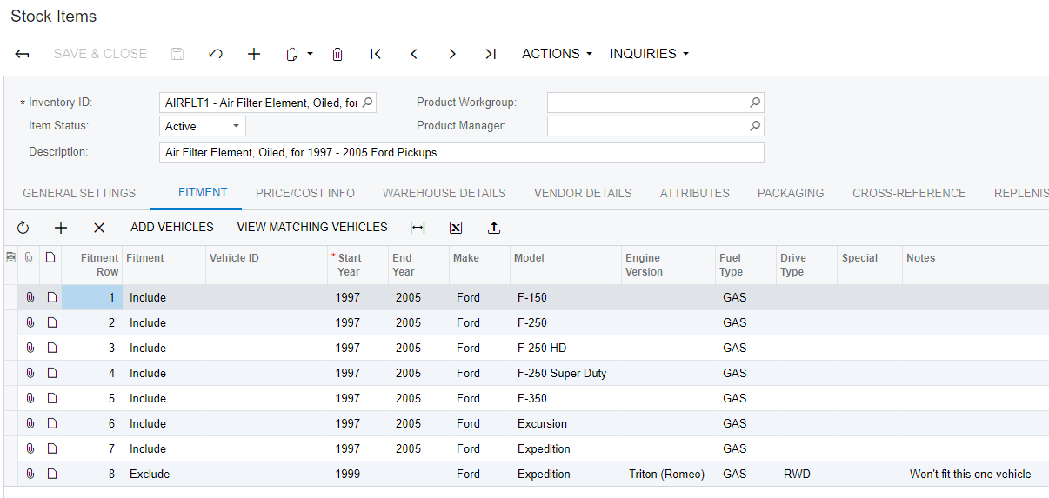The image size is (1049, 498).
Task: Go to the next record
Action: coord(452,54)
